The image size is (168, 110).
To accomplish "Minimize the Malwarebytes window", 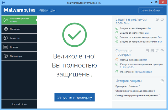I will [x=152, y=2].
